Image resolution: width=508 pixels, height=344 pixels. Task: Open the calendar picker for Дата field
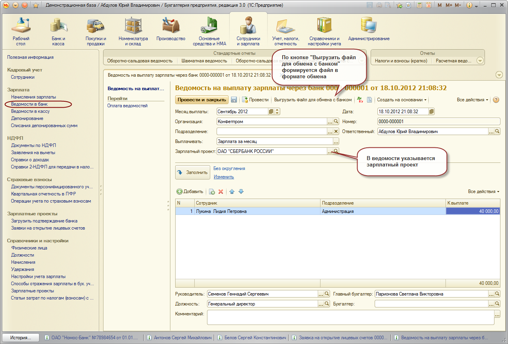tap(432, 112)
